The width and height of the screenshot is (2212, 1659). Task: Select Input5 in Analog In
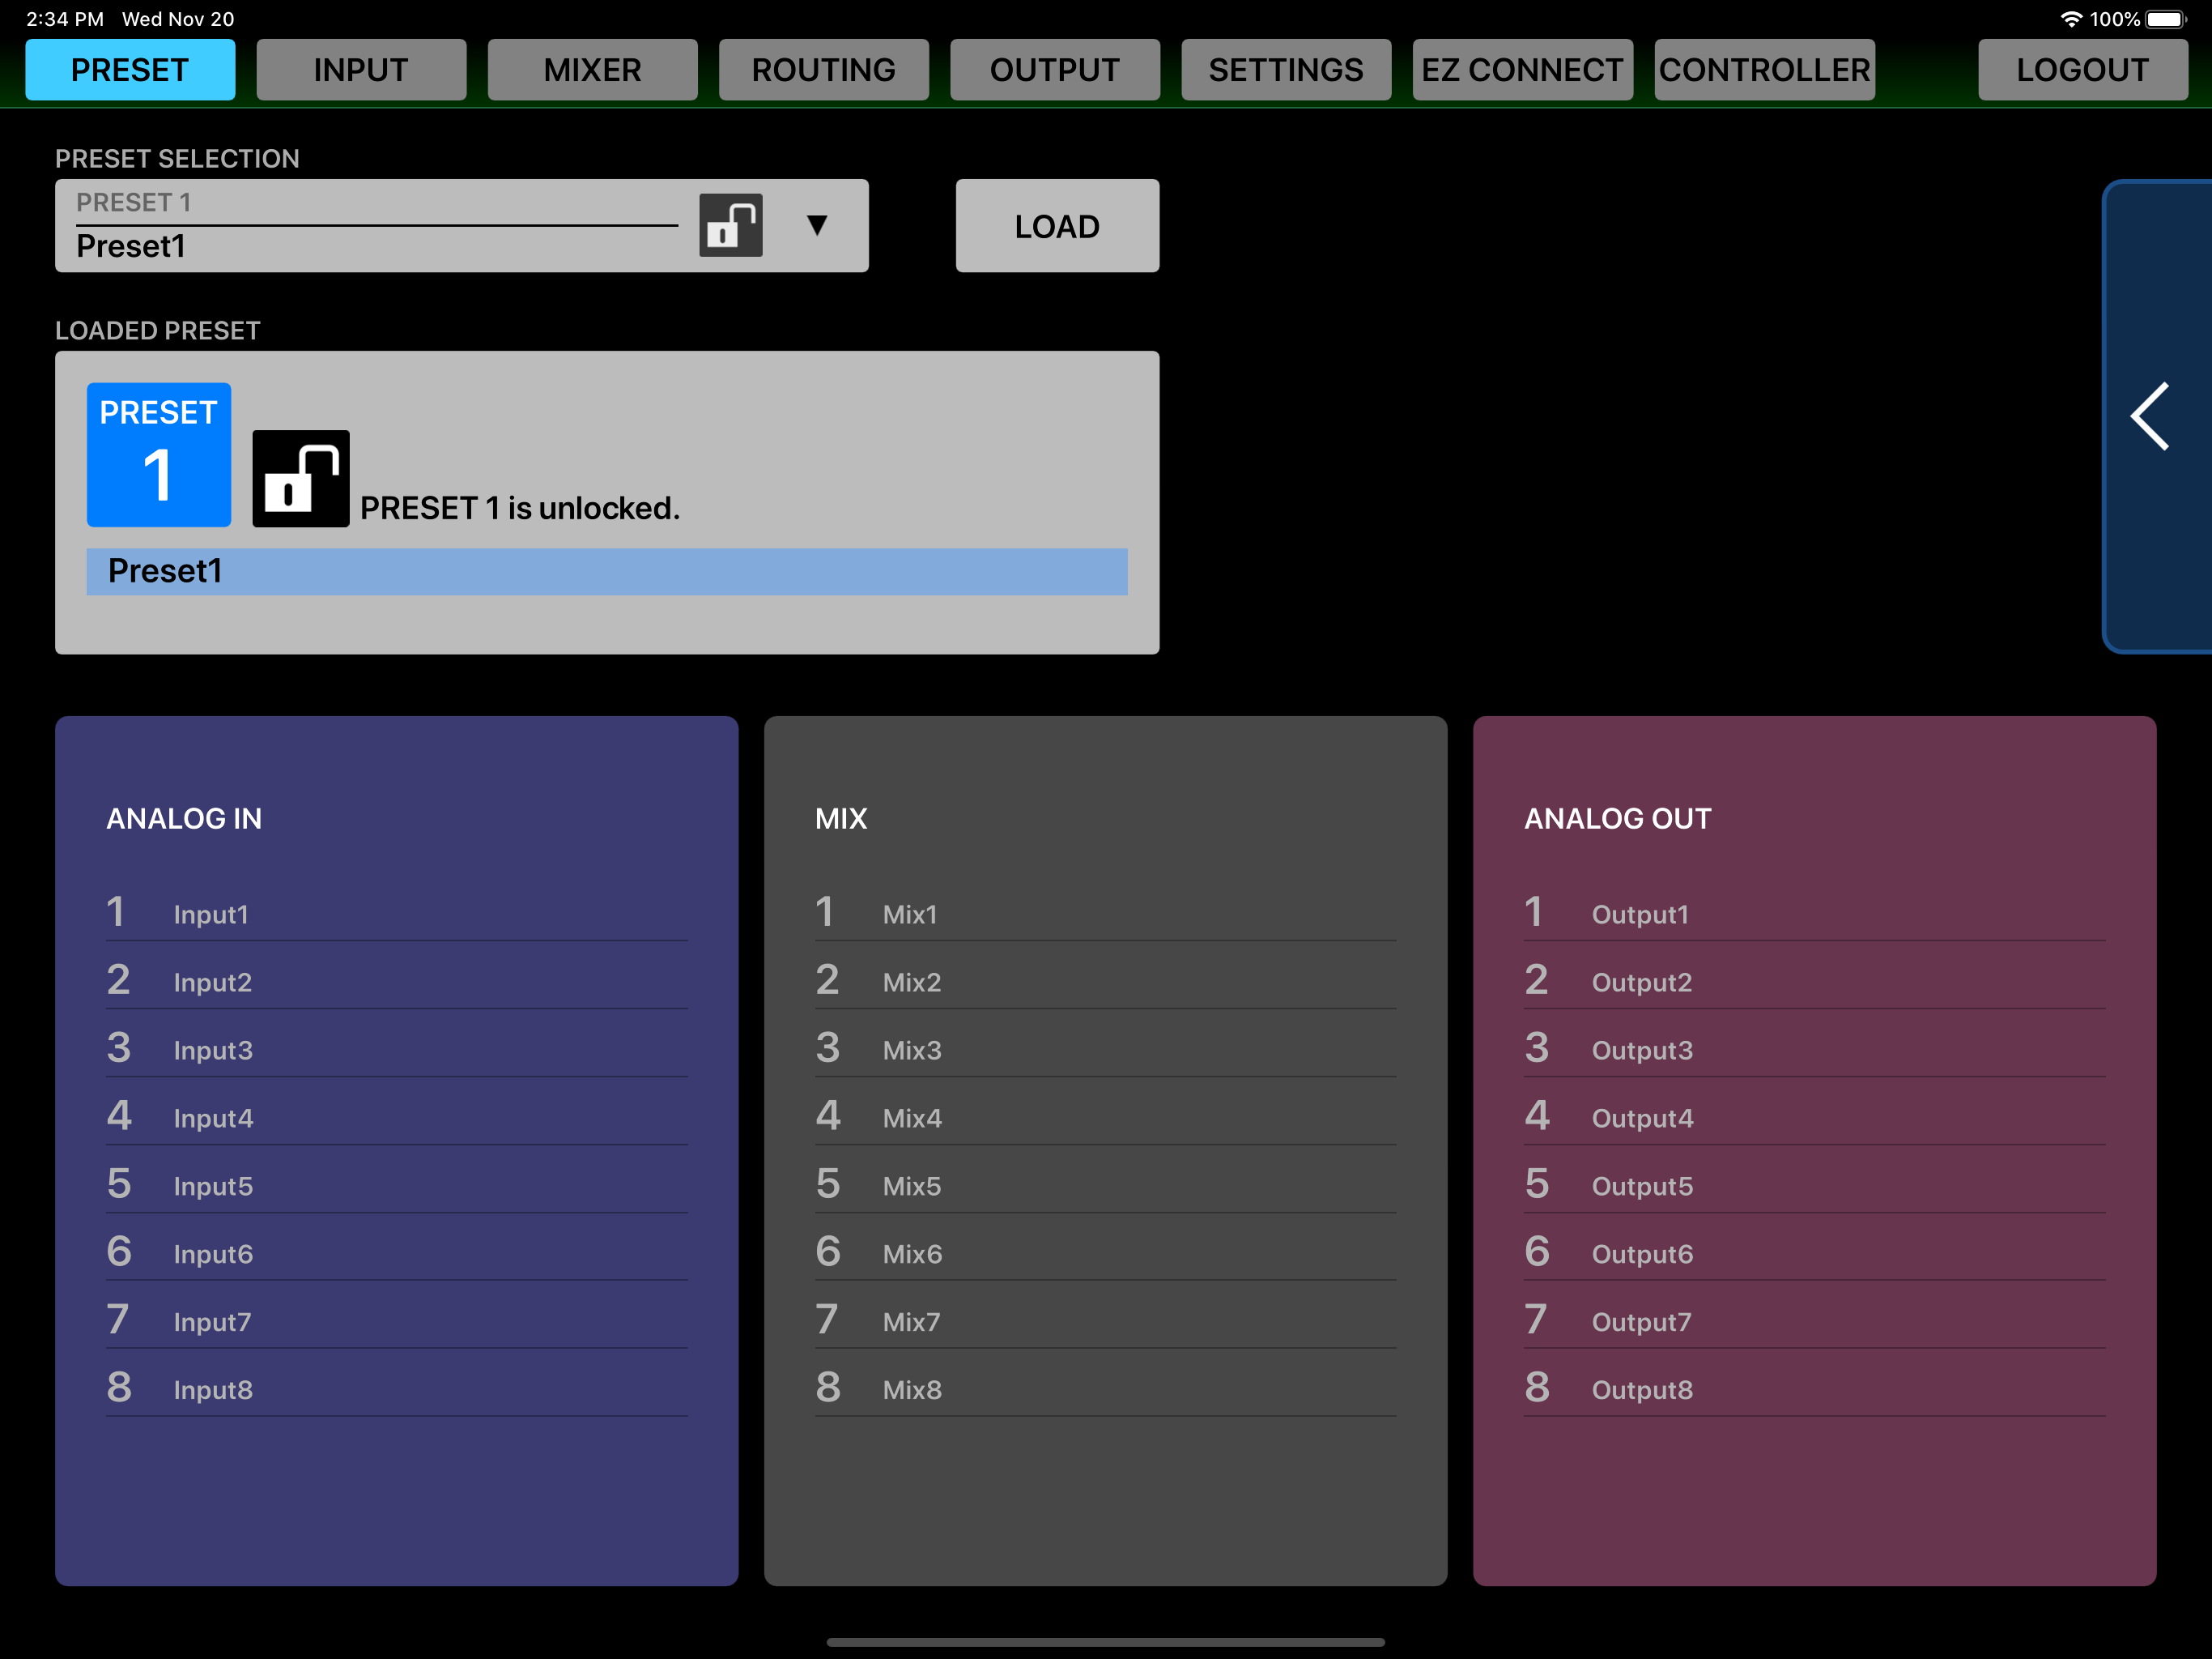[x=397, y=1185]
